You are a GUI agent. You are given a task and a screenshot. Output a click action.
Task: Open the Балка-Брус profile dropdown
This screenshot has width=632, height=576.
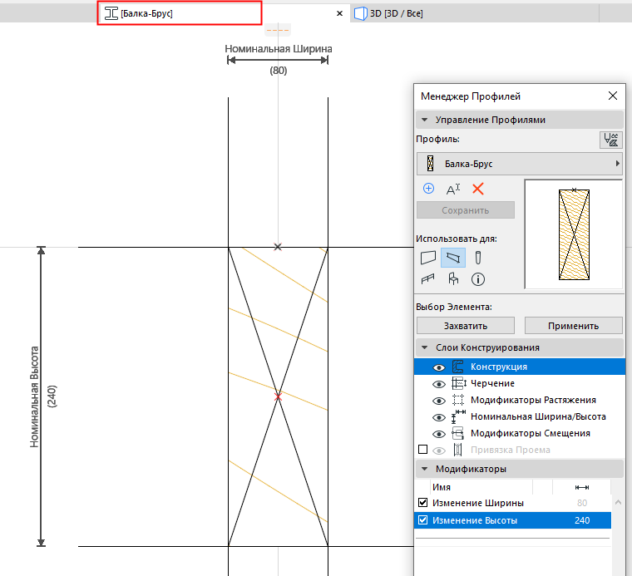click(x=519, y=164)
